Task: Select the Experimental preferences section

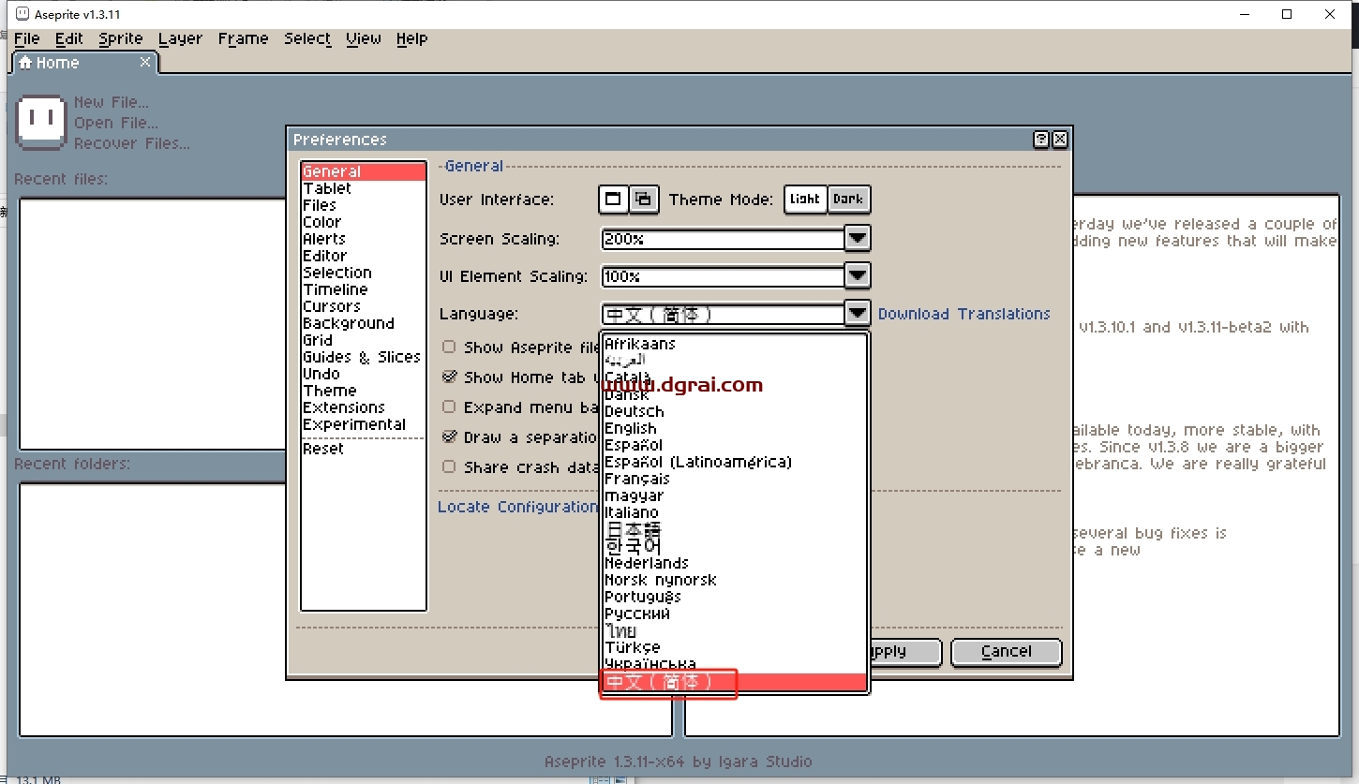Action: coord(364,424)
